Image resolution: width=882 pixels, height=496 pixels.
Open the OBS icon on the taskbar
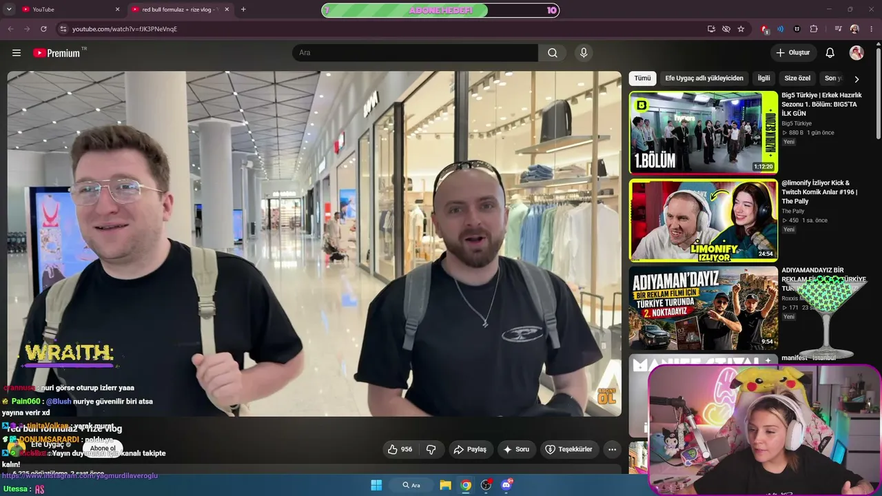(486, 485)
